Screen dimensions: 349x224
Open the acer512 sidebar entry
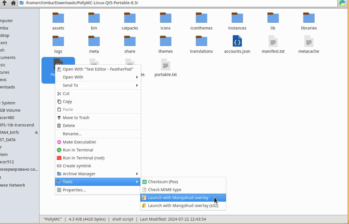7,162
